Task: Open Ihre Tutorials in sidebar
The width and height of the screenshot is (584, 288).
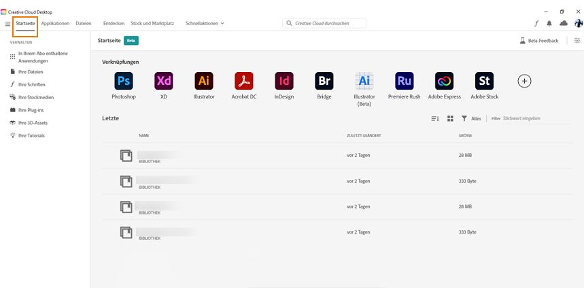Action: (x=27, y=135)
